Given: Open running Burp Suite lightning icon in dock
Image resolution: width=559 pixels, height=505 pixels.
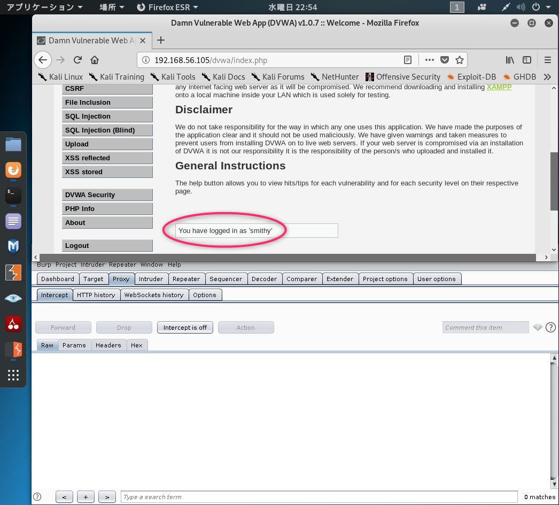Looking at the screenshot, I should point(13,349).
